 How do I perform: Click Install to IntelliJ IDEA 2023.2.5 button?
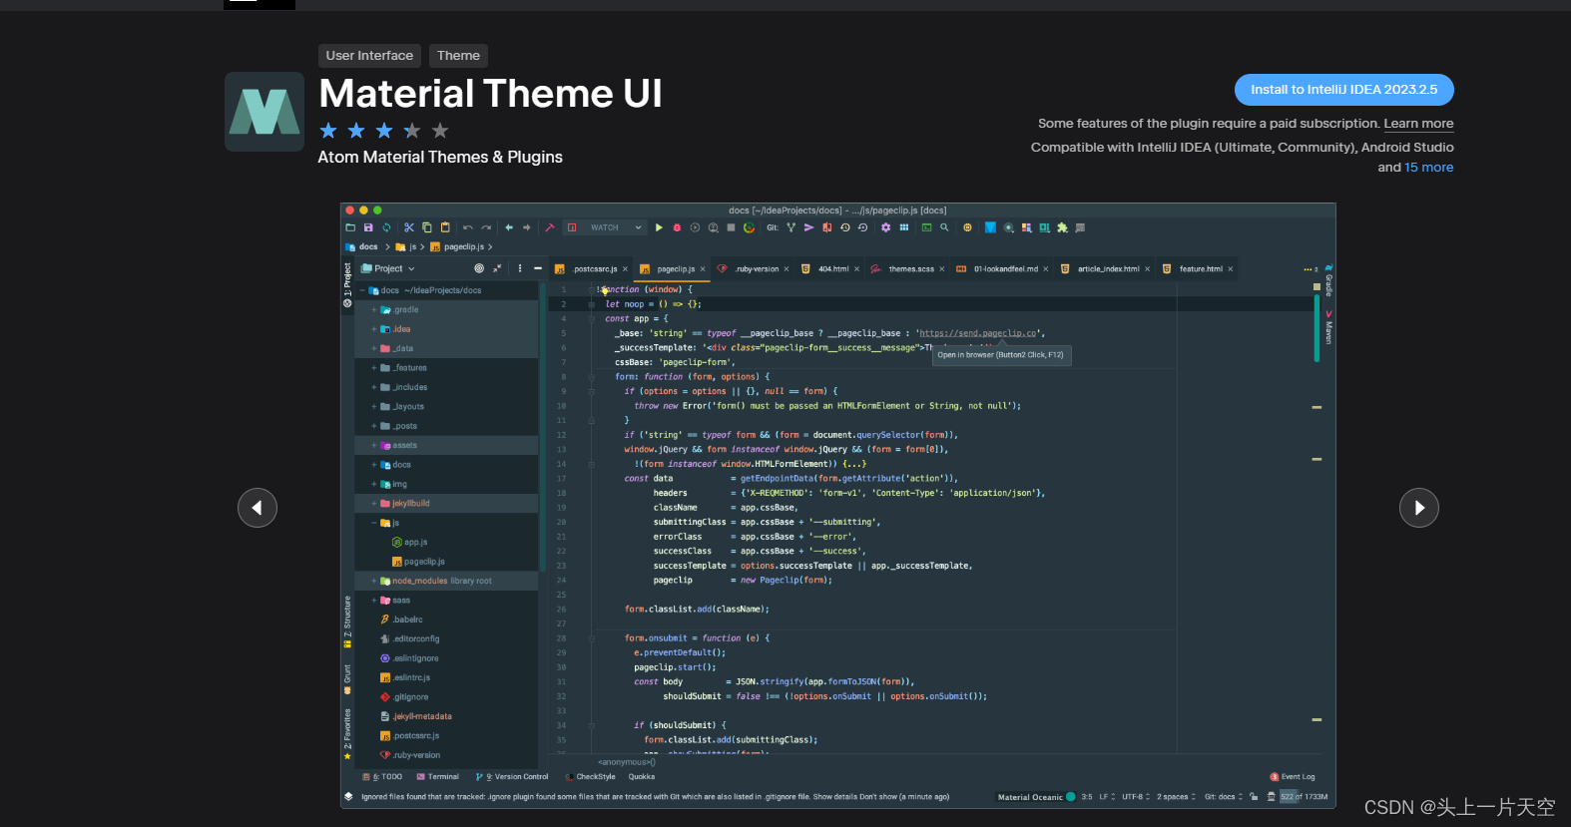pyautogui.click(x=1344, y=90)
